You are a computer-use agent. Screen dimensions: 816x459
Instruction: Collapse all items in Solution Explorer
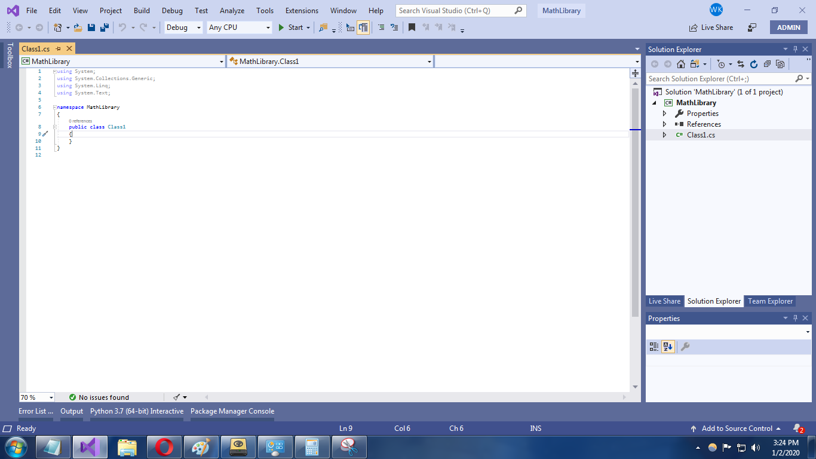click(767, 64)
